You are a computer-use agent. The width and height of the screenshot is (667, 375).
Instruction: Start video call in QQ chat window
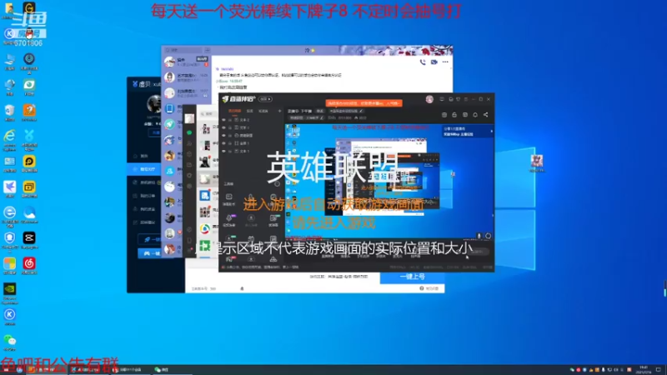434,62
